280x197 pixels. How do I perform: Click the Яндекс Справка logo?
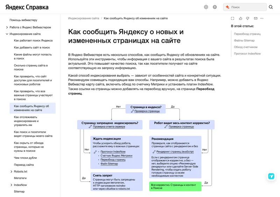(27, 7)
